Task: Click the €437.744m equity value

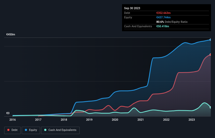Action: pyautogui.click(x=163, y=17)
